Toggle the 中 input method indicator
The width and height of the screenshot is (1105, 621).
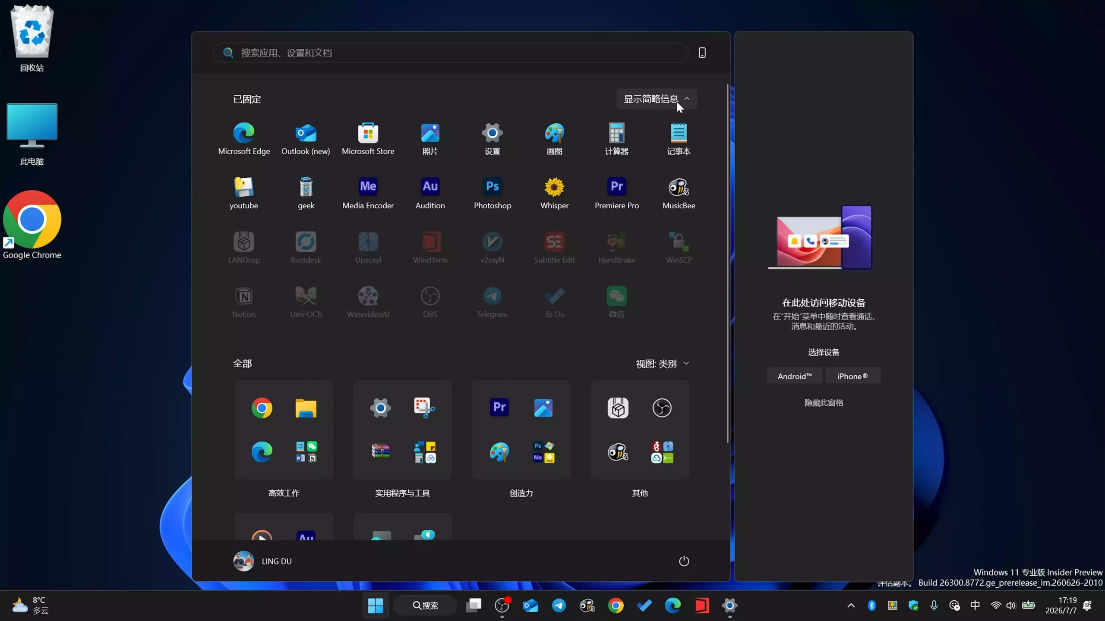tap(975, 605)
